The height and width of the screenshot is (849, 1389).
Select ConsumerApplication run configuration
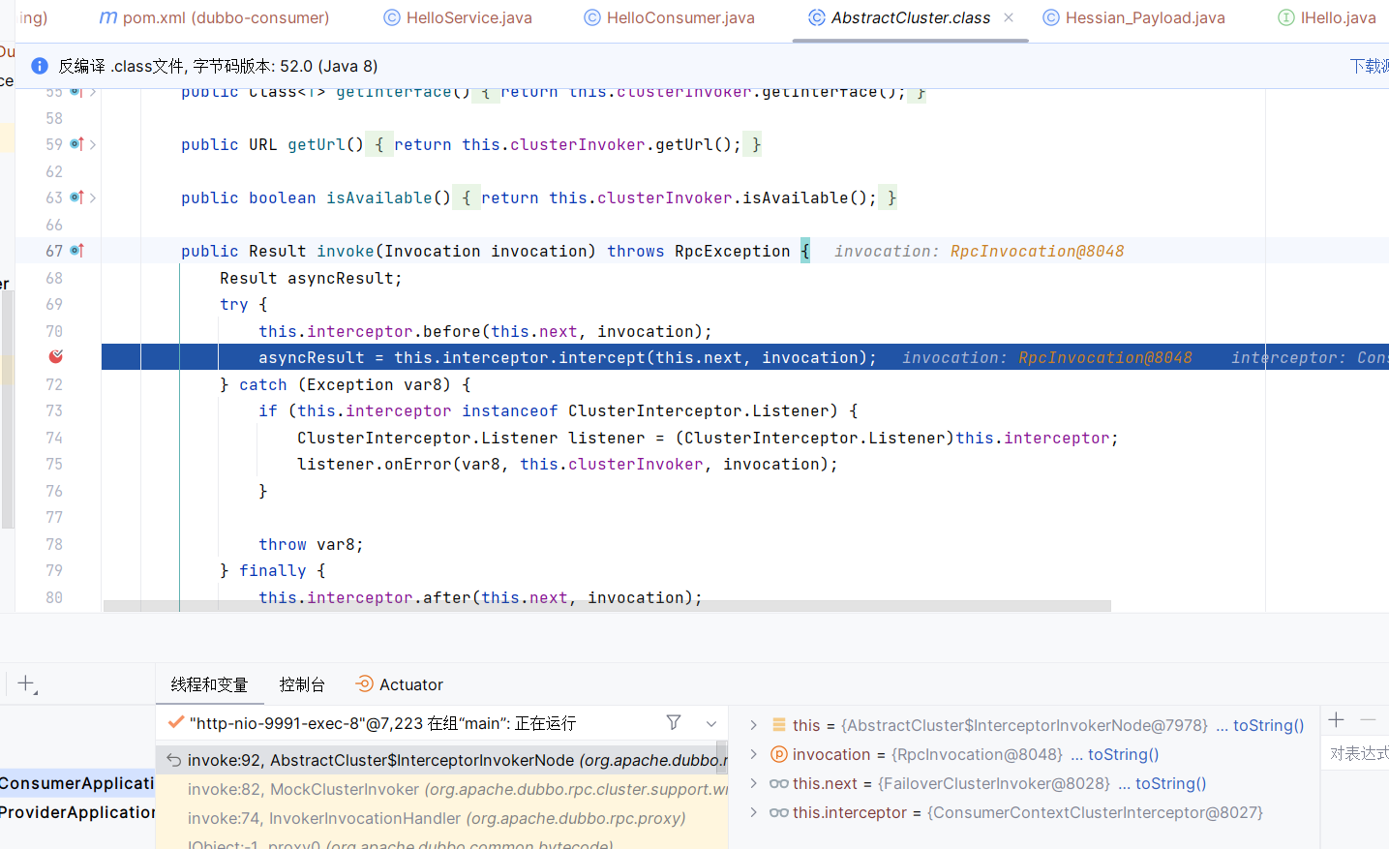point(77,783)
